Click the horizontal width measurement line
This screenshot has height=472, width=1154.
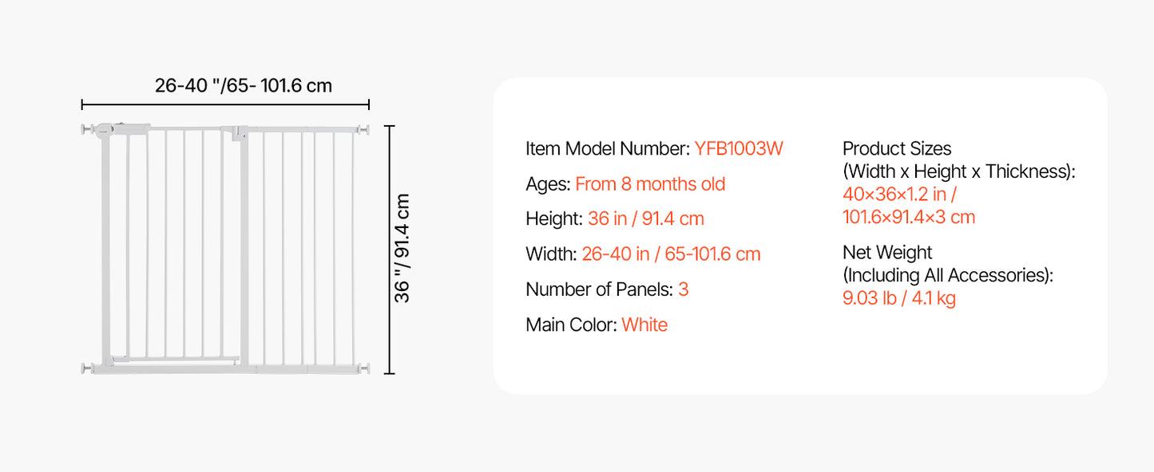point(225,104)
